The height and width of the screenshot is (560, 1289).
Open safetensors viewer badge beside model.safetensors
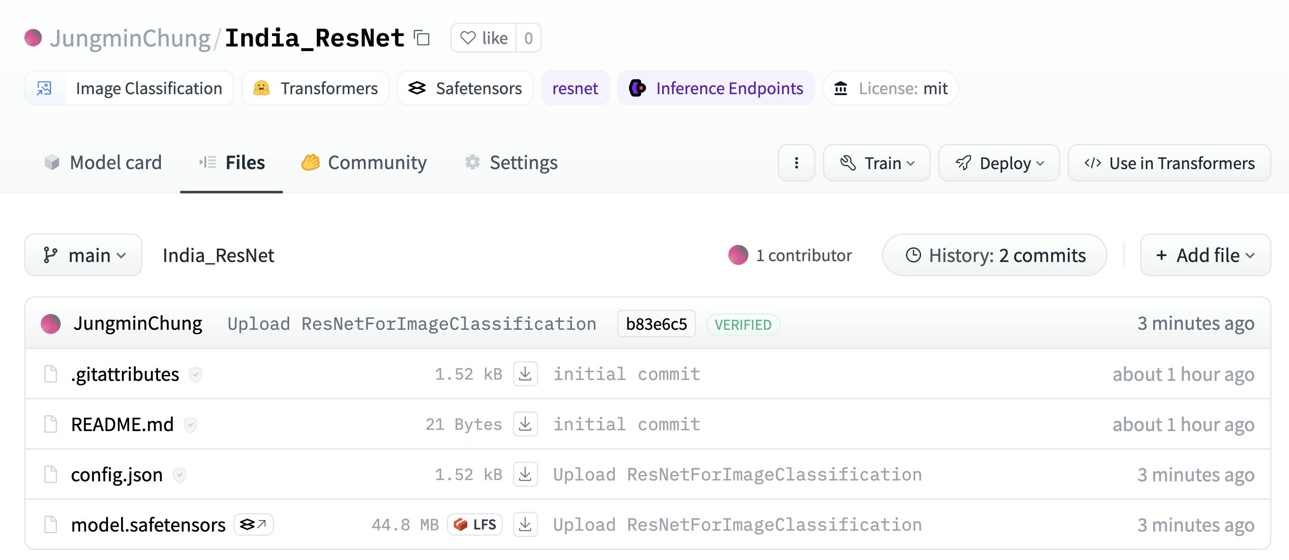tap(254, 524)
